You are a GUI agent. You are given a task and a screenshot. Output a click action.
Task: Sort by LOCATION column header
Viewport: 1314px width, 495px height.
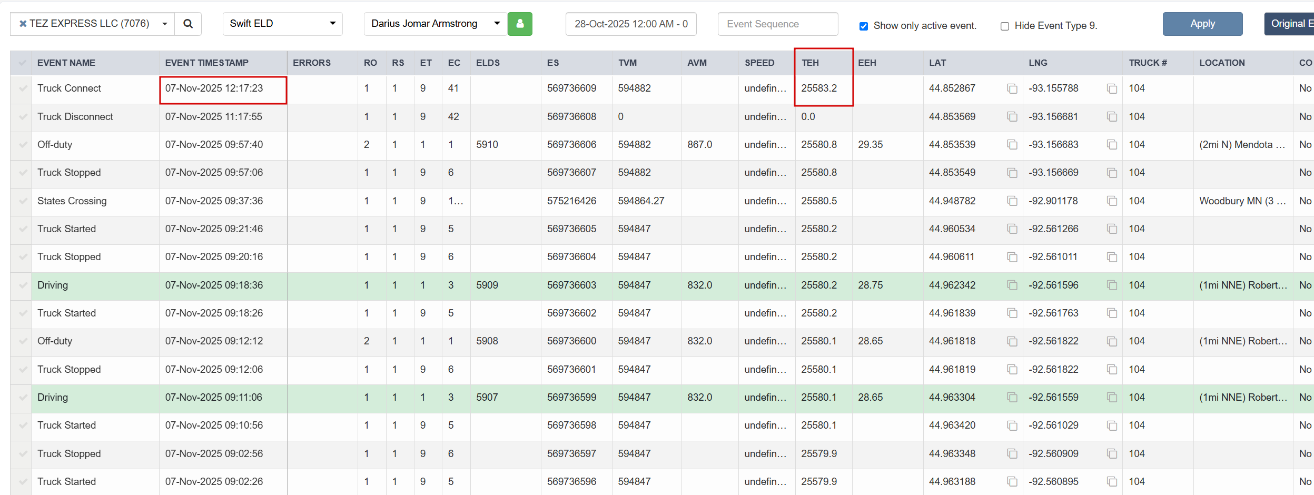[1222, 63]
